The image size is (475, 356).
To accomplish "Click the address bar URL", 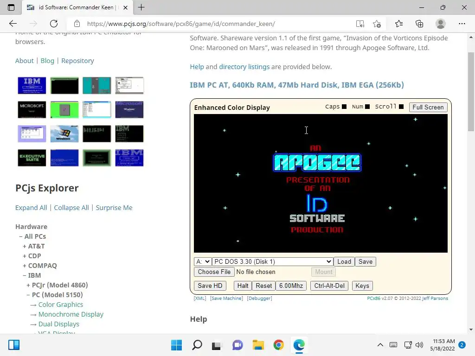I will [x=181, y=24].
